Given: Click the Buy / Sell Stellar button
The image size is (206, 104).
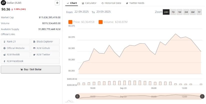Looking at the screenshot, I should (x=31, y=69).
